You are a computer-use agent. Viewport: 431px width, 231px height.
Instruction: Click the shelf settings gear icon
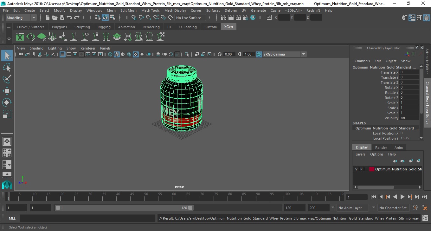(x=9, y=39)
